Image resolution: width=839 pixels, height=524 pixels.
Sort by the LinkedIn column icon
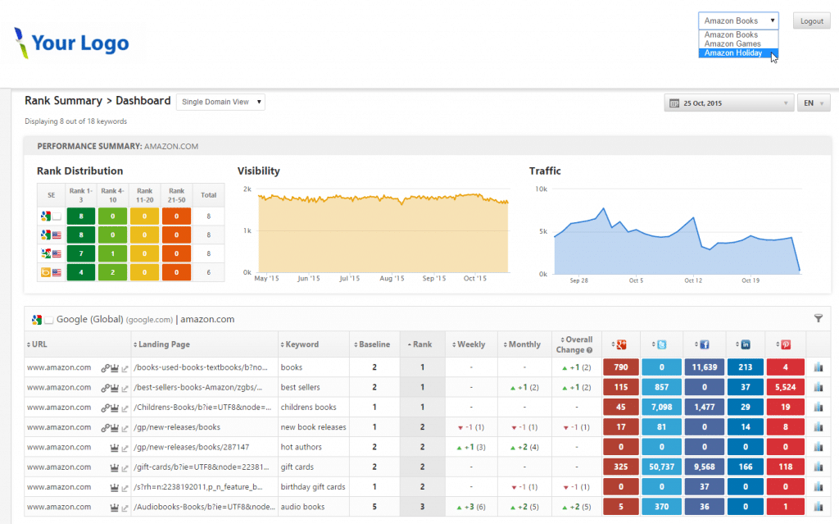point(745,344)
